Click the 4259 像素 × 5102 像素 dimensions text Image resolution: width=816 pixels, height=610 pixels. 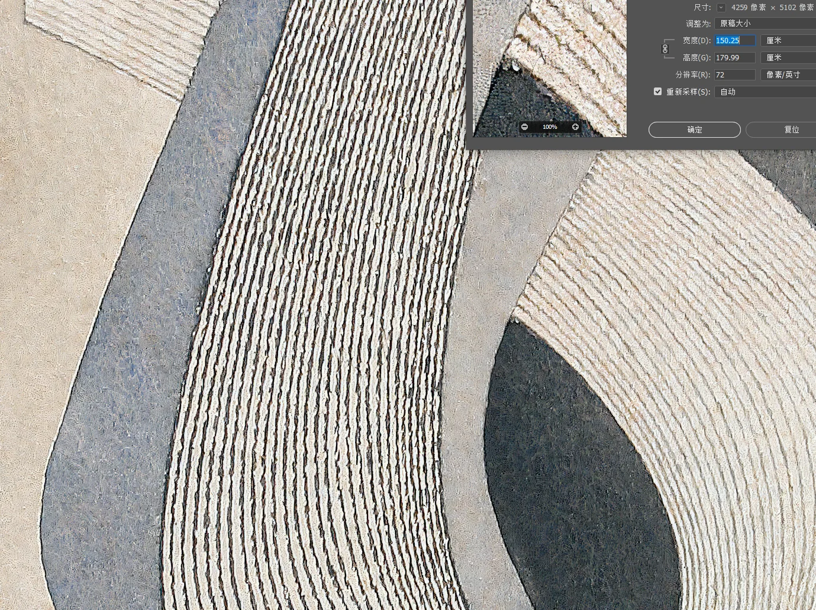point(772,8)
